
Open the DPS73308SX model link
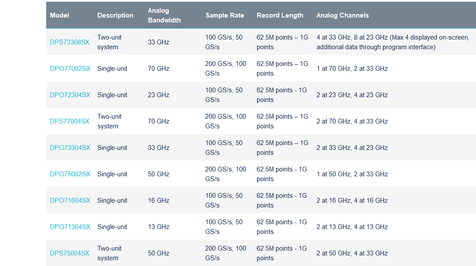click(70, 42)
